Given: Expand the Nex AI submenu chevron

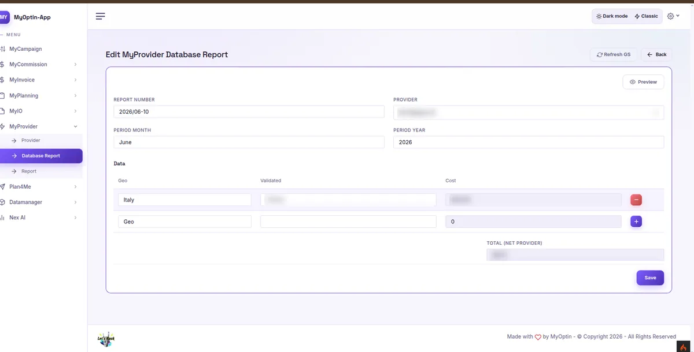Looking at the screenshot, I should tap(75, 218).
